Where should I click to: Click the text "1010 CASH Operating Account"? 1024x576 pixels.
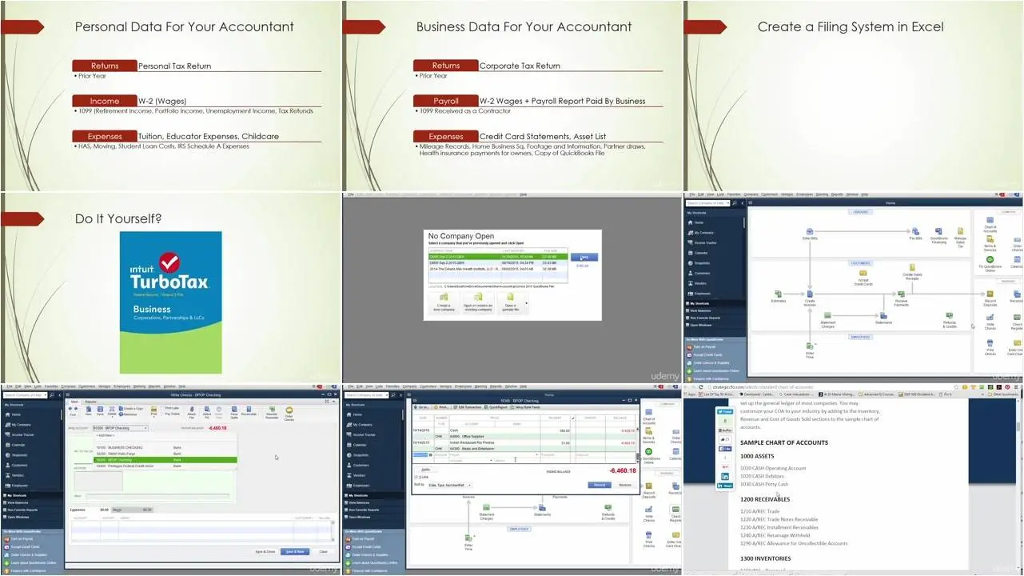click(773, 468)
